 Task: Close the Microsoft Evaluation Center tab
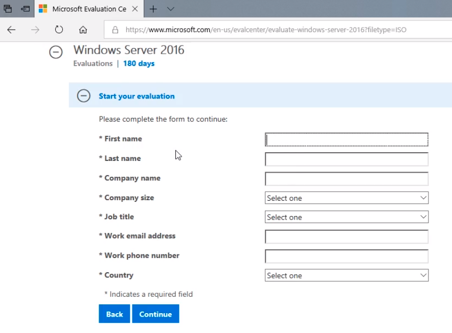point(134,9)
